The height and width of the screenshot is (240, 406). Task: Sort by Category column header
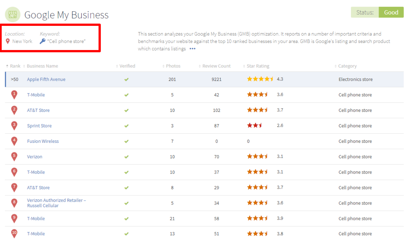click(x=346, y=66)
